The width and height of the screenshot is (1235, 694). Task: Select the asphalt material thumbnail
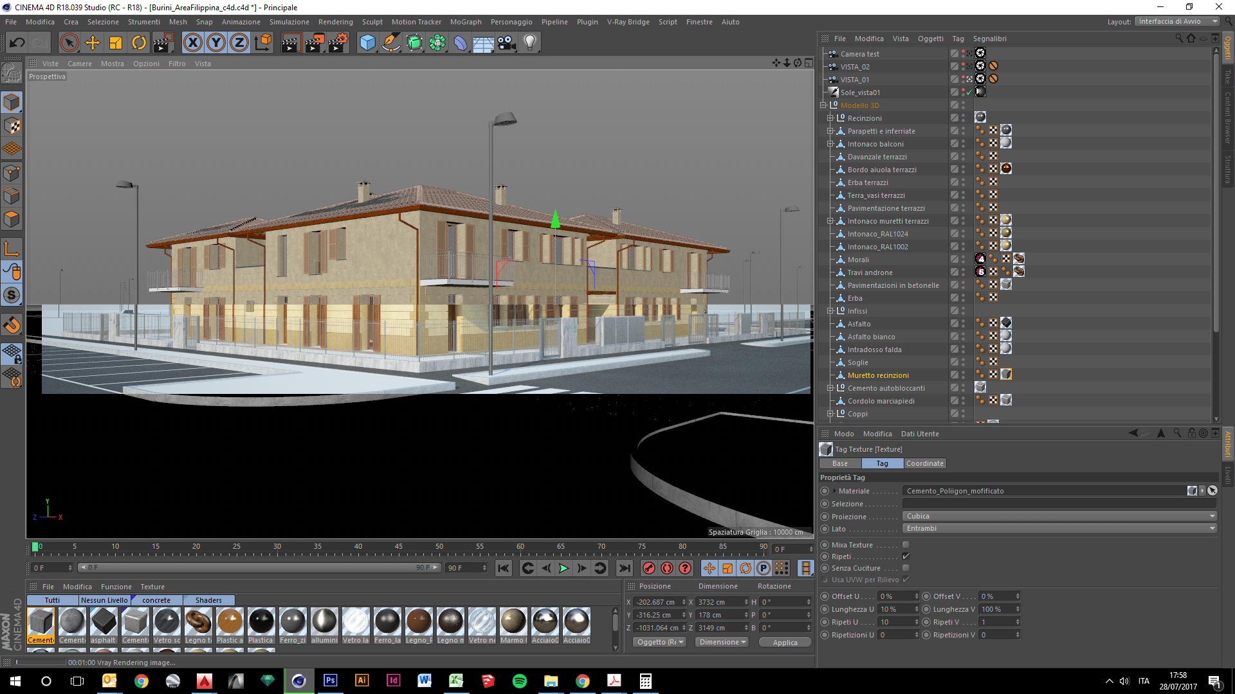tap(104, 622)
